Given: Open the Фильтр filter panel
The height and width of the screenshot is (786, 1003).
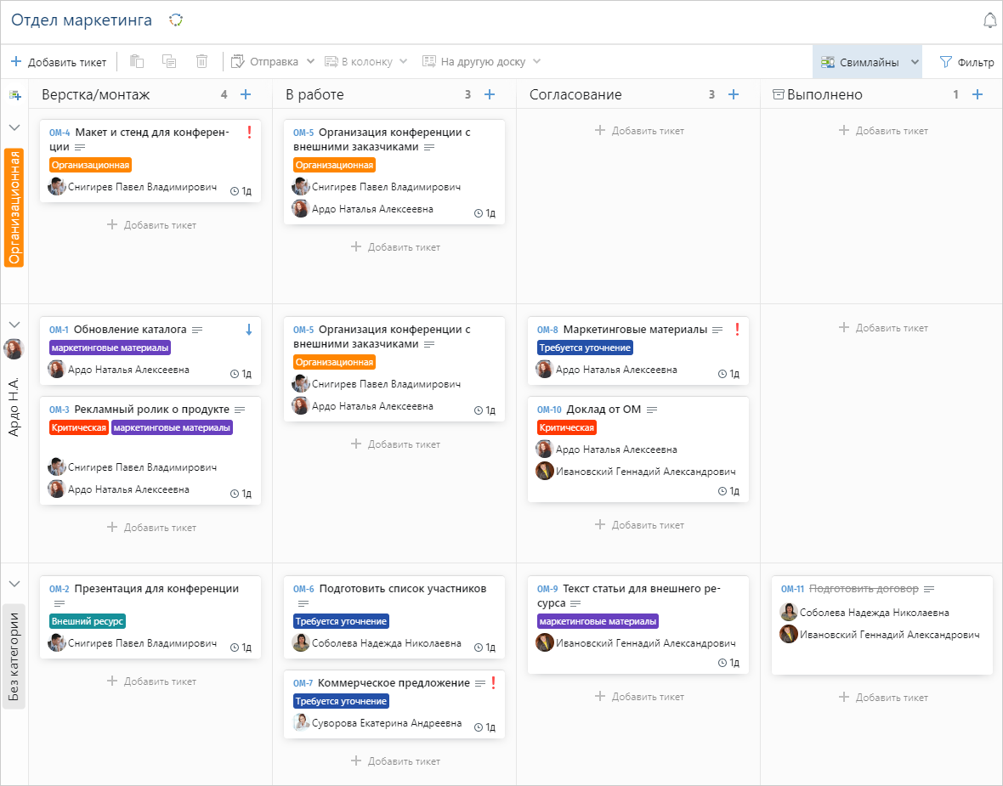Looking at the screenshot, I should [966, 62].
